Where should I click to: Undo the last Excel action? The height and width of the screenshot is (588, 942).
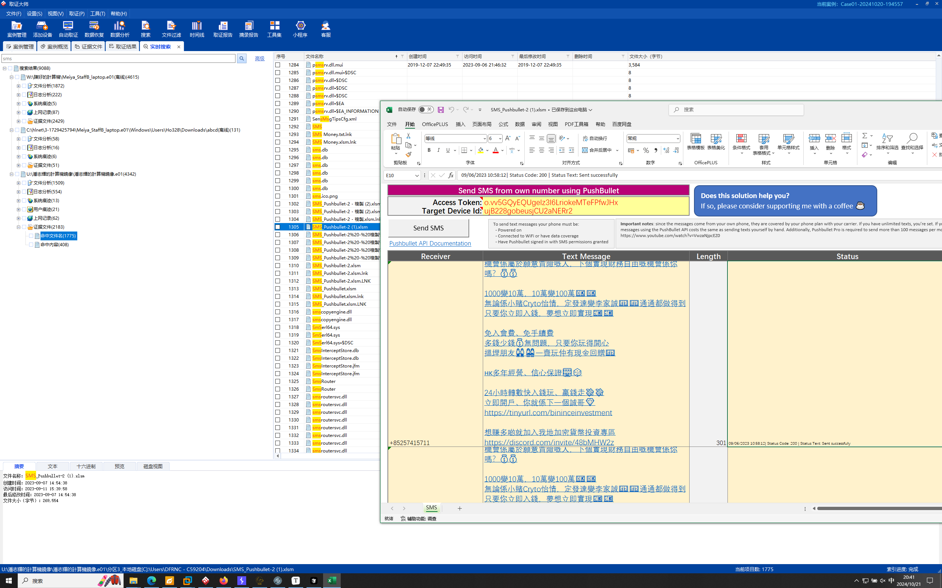(x=451, y=110)
